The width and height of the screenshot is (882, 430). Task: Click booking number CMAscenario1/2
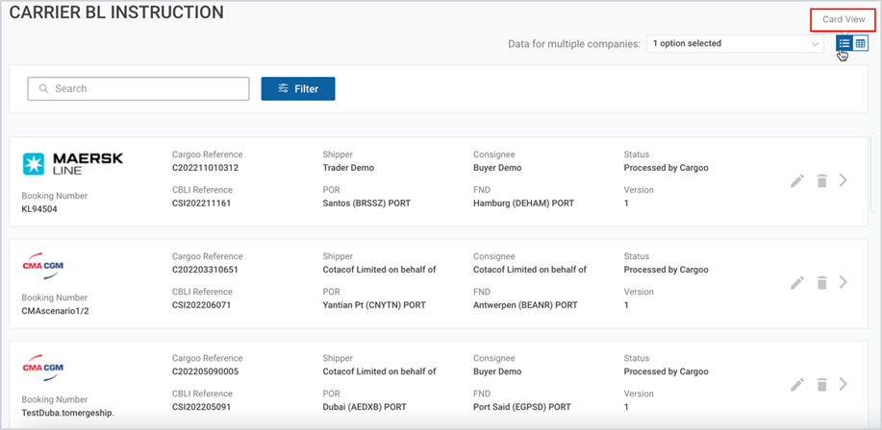coord(55,310)
